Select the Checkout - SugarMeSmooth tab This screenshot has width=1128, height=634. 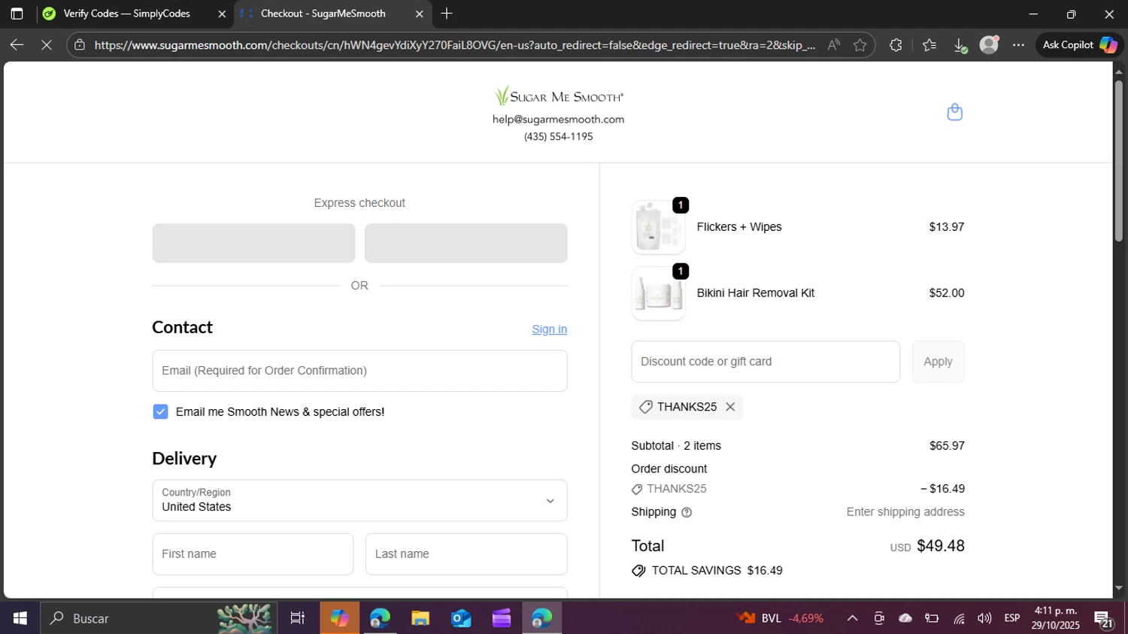[x=323, y=14]
